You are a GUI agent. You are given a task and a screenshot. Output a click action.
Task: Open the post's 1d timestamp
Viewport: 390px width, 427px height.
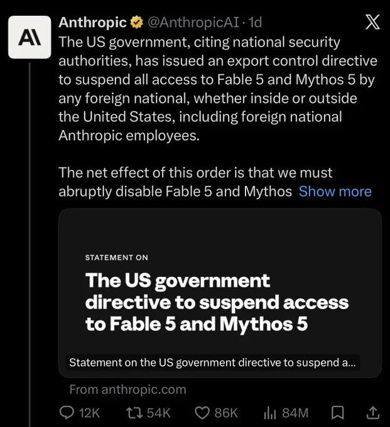coord(256,23)
